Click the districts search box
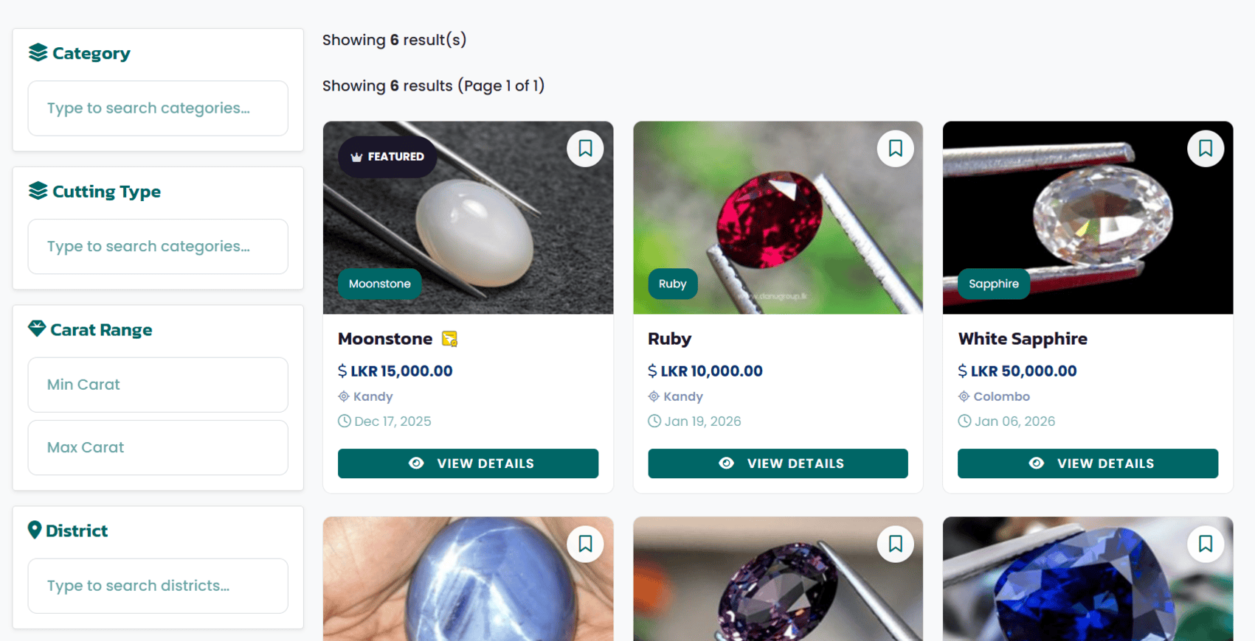1255x641 pixels. [157, 585]
